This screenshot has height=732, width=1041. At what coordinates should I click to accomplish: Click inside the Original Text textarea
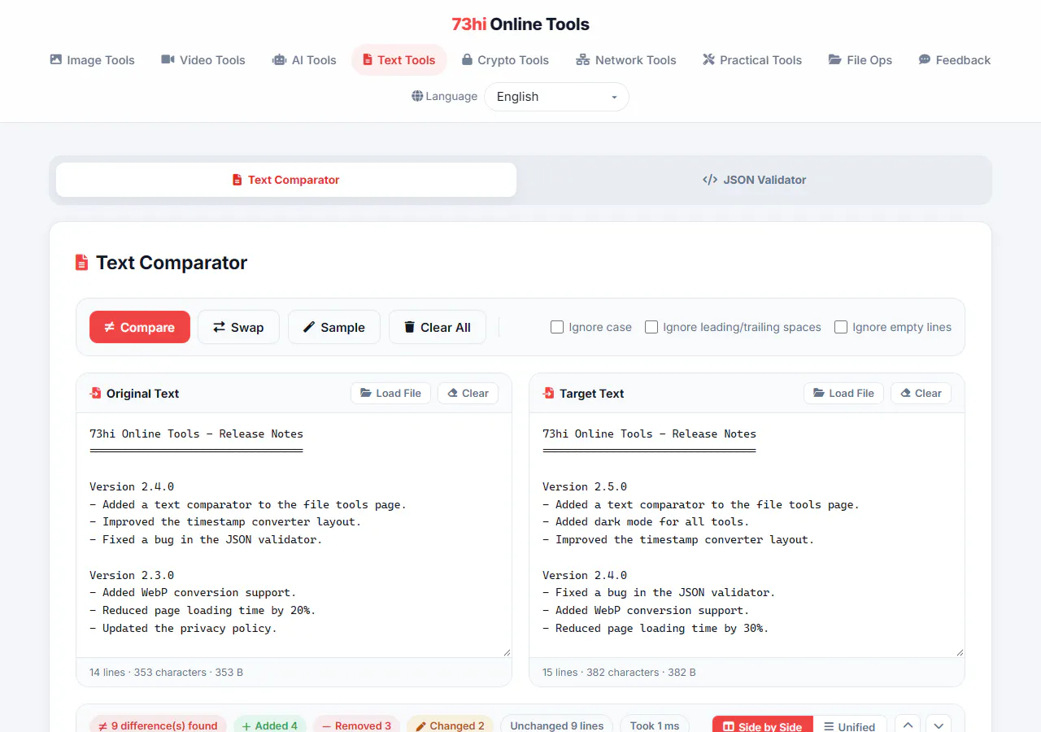point(294,535)
